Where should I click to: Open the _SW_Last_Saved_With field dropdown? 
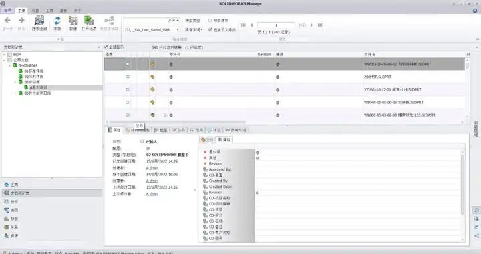pyautogui.click(x=178, y=30)
